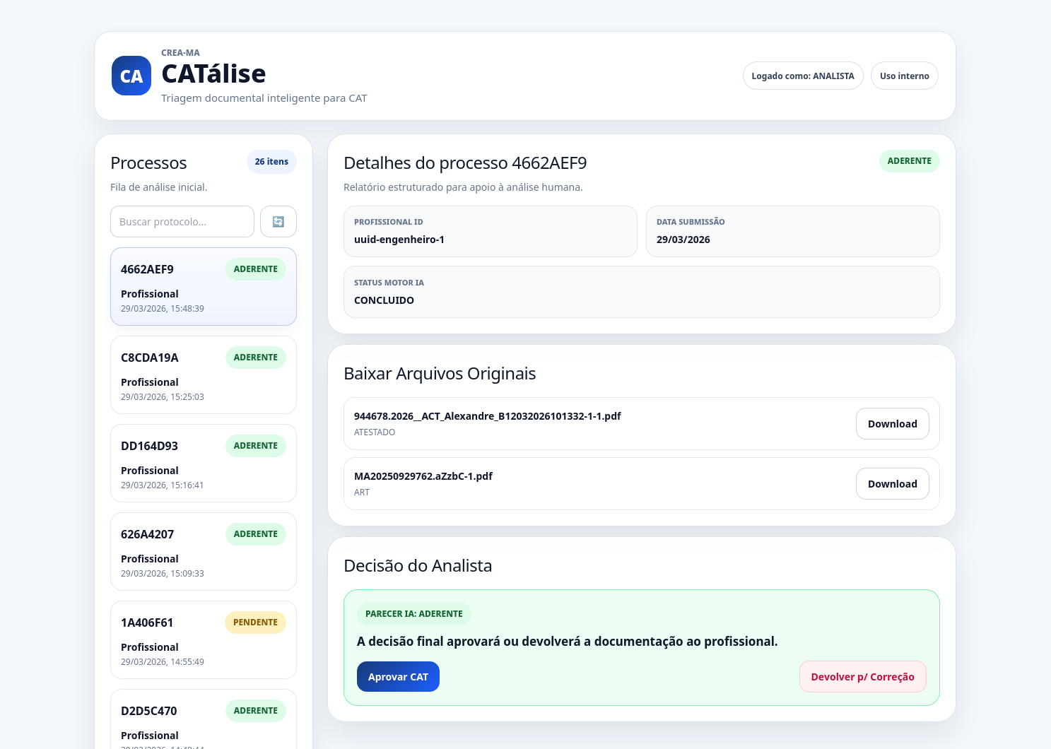Click the Uso interno badge
The height and width of the screenshot is (749, 1051).
[904, 76]
